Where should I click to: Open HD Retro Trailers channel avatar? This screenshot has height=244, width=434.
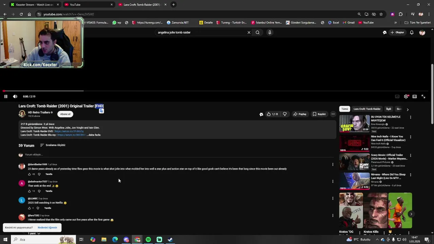22,114
